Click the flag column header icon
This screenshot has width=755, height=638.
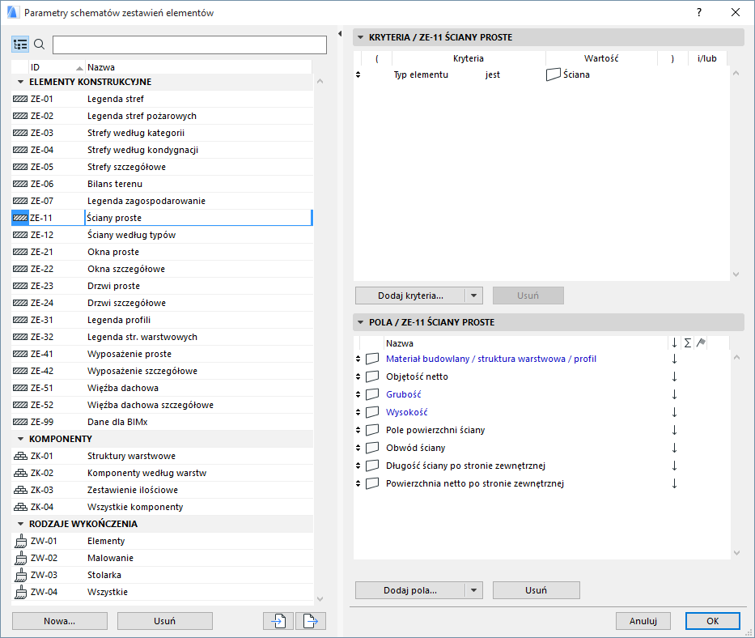click(701, 342)
